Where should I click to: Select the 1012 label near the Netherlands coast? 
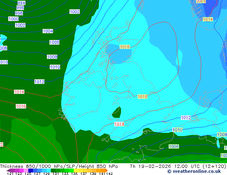click(x=186, y=117)
